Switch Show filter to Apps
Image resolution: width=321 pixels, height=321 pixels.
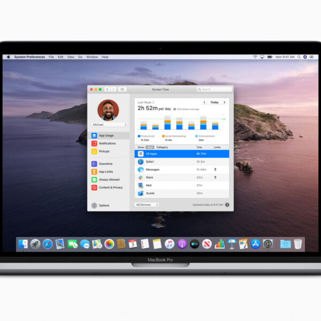[150, 147]
